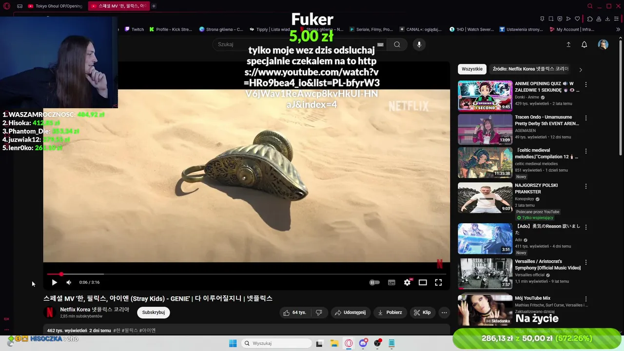
Task: Select the Wszystkie filter chip
Action: (x=472, y=69)
